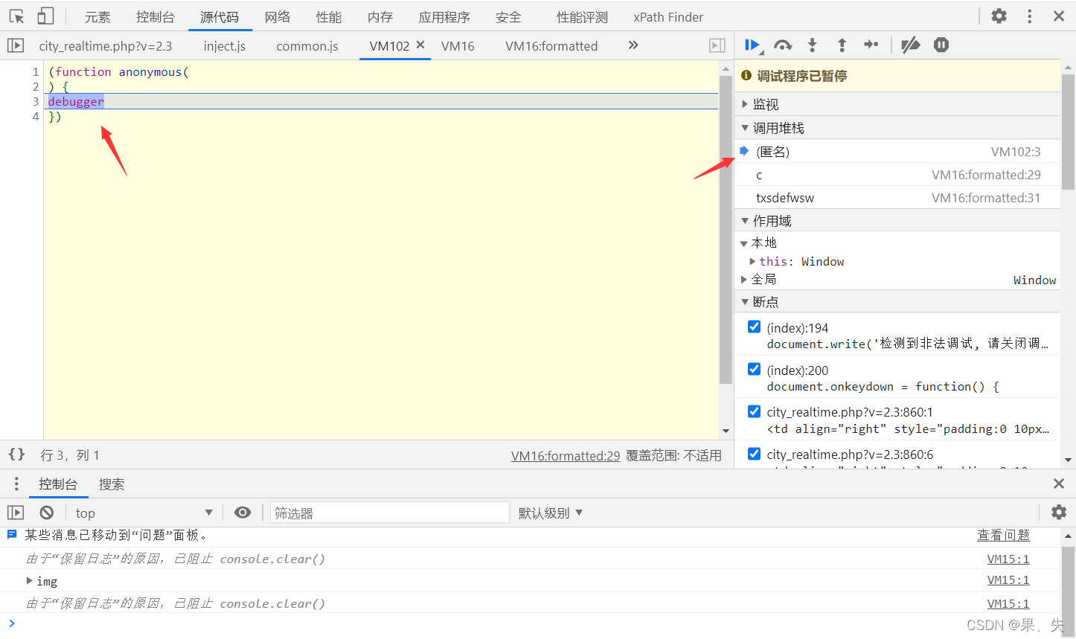Open the 性能评测 panel
The height and width of the screenshot is (639, 1076).
pyautogui.click(x=582, y=16)
